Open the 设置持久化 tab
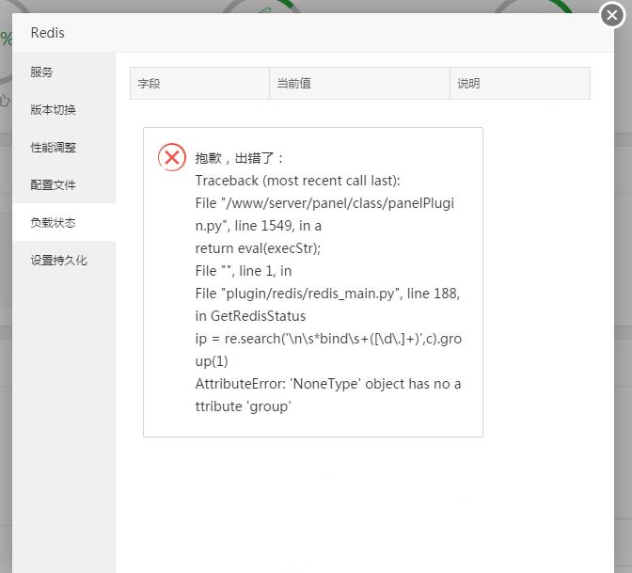Image resolution: width=632 pixels, height=573 pixels. (x=64, y=260)
